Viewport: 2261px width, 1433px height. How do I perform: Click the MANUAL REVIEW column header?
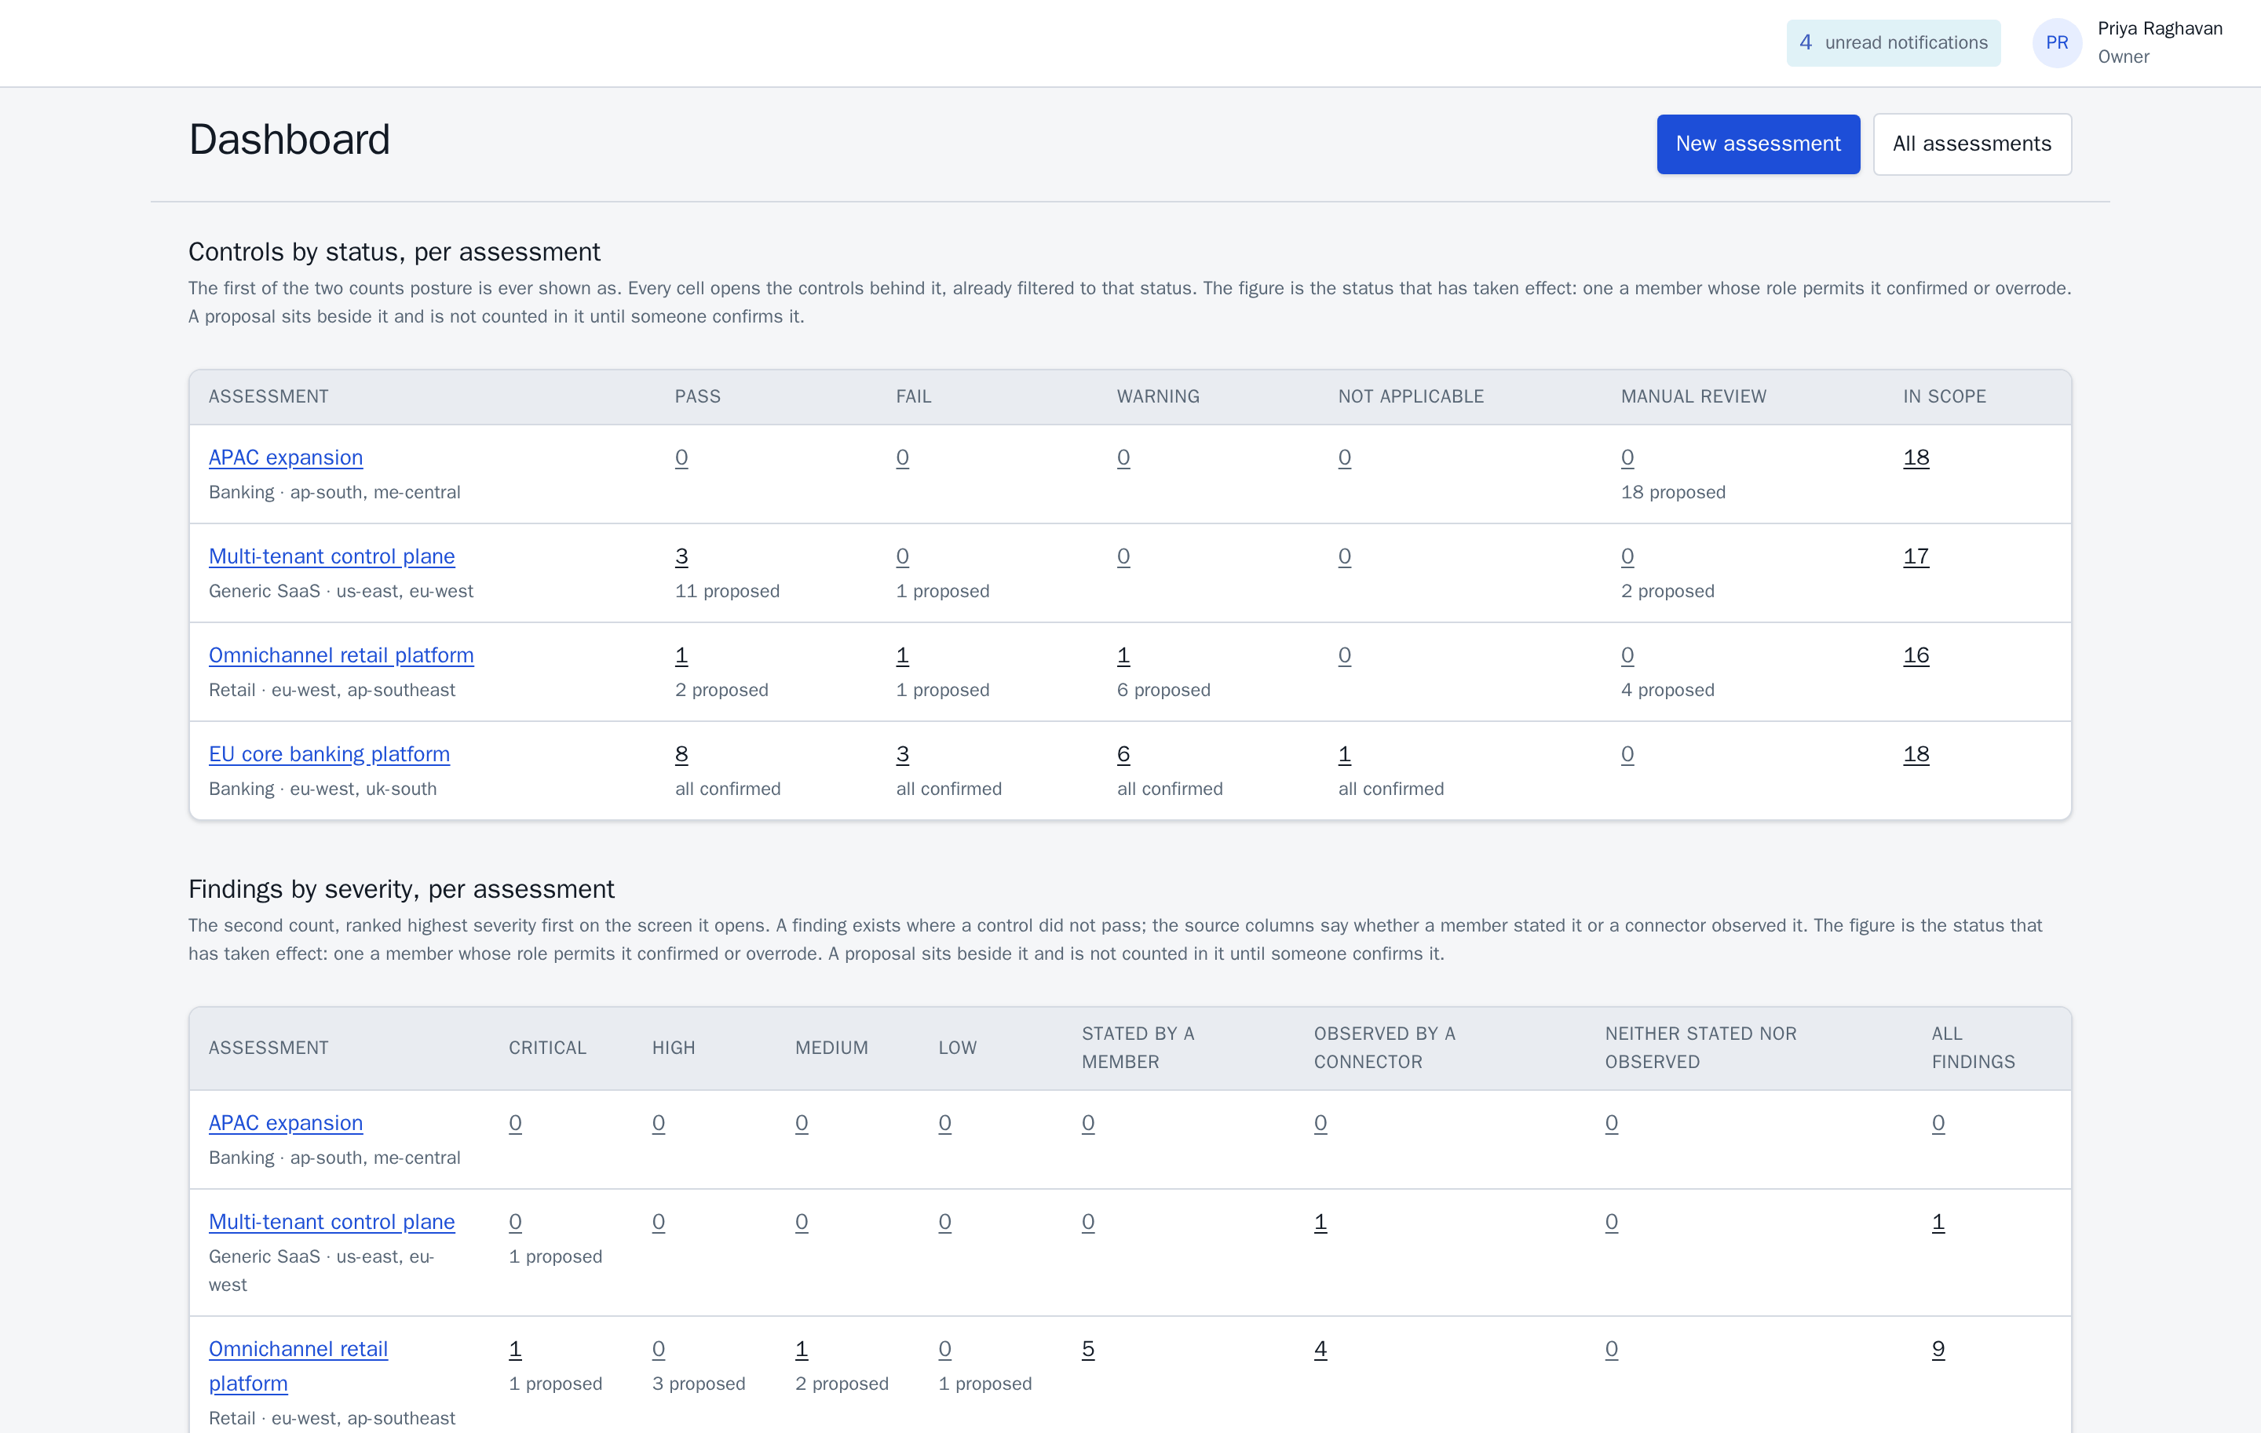[x=1693, y=396]
